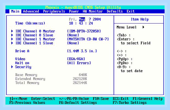Select the hour value 18

71,23
